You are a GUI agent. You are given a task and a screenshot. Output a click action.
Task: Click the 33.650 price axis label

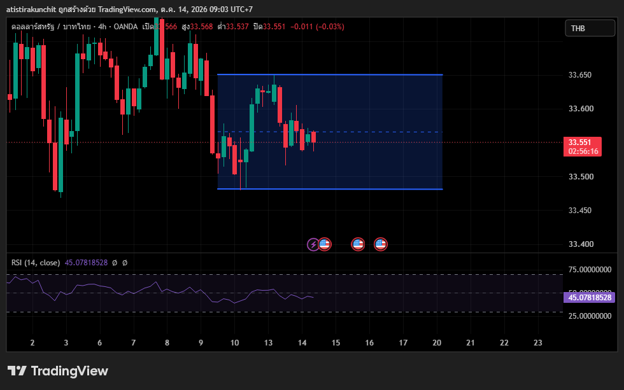pos(580,75)
